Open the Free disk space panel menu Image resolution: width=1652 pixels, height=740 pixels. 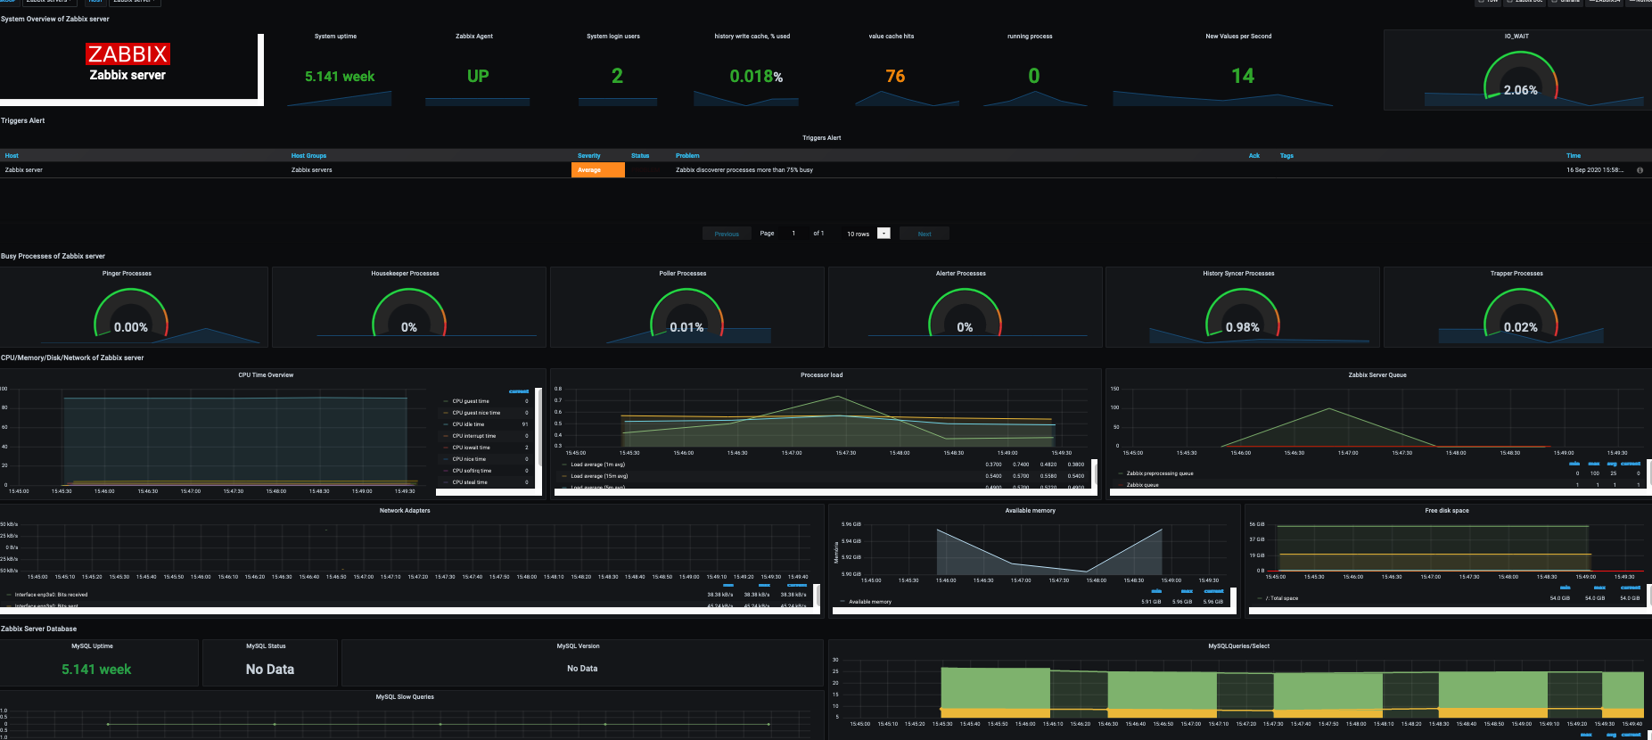(x=1447, y=511)
